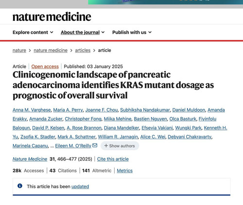Go to the nature breadcrumb link
This screenshot has height=205, width=243.
[x=19, y=50]
